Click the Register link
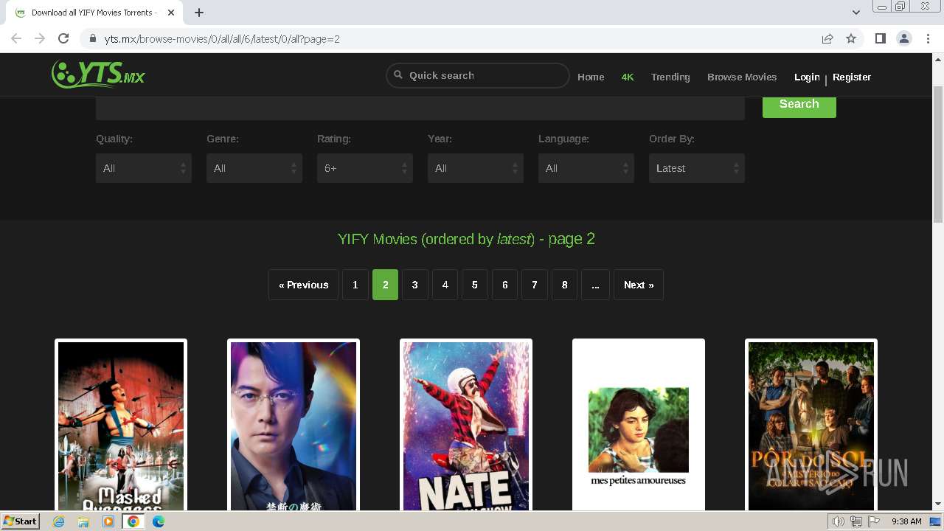The height and width of the screenshot is (531, 944). (x=852, y=77)
